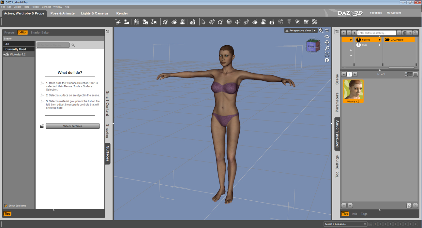Open the Tool Settings side tab
The width and height of the screenshot is (422, 228).
pos(337,166)
